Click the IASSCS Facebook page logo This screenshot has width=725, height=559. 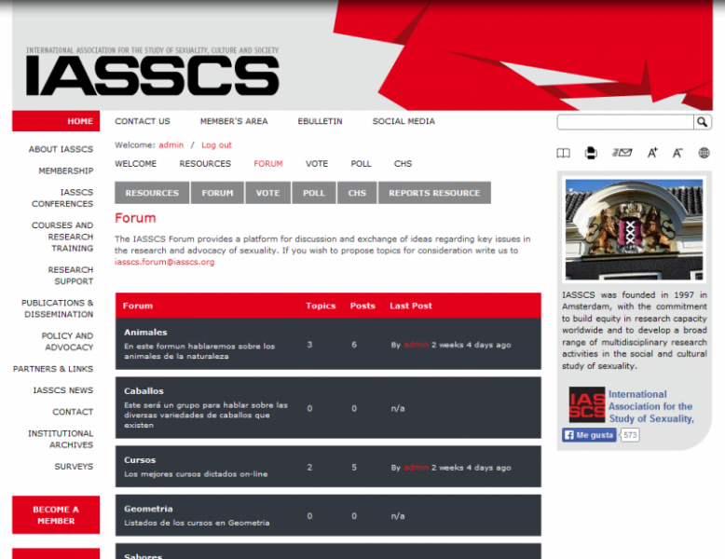pos(587,404)
